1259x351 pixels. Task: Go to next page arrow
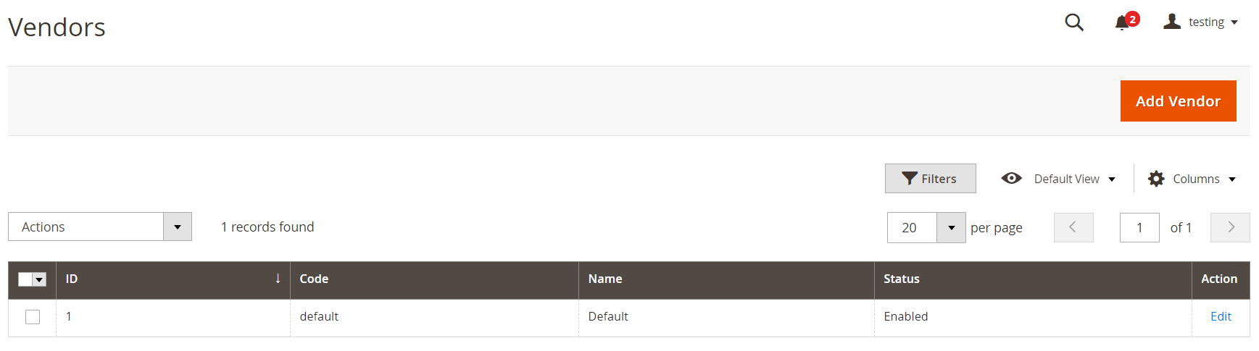1230,227
